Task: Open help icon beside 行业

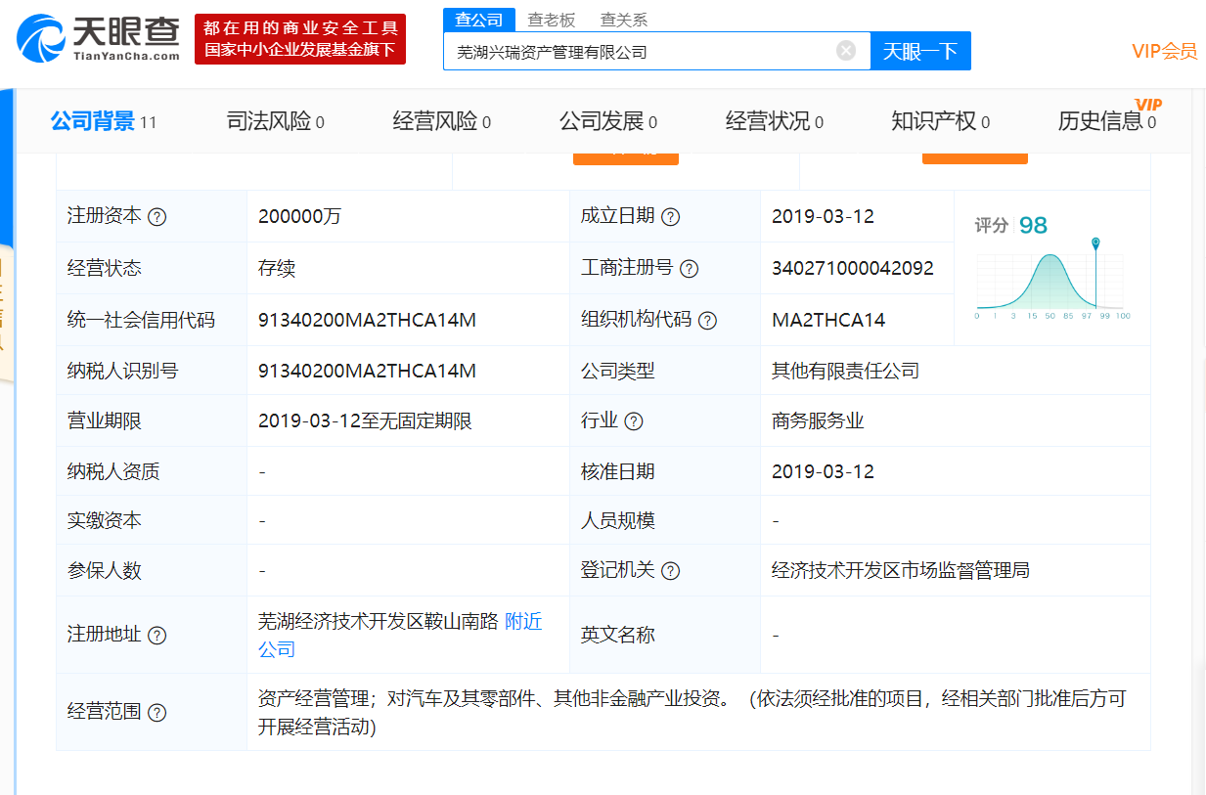Action: [634, 421]
